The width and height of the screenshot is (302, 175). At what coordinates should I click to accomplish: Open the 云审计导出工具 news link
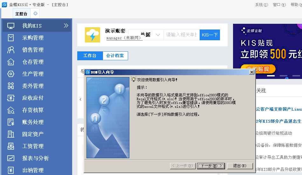point(279,157)
